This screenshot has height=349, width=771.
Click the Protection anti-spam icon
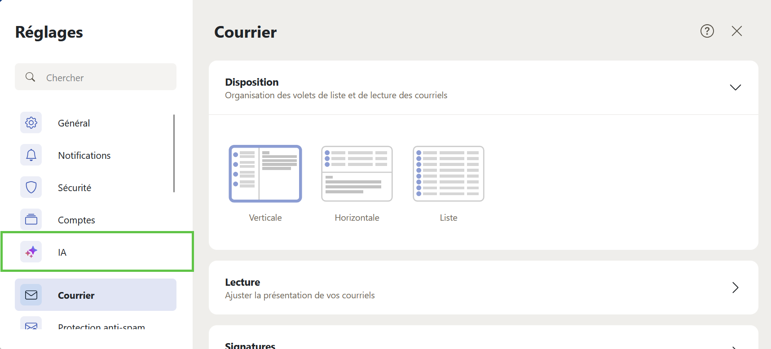pos(31,325)
